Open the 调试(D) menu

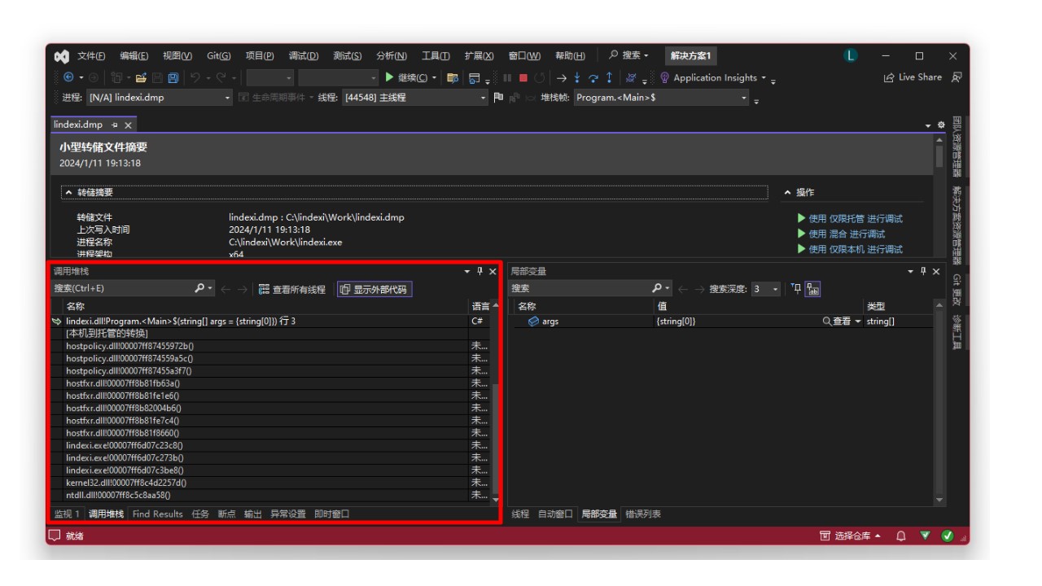(x=303, y=56)
